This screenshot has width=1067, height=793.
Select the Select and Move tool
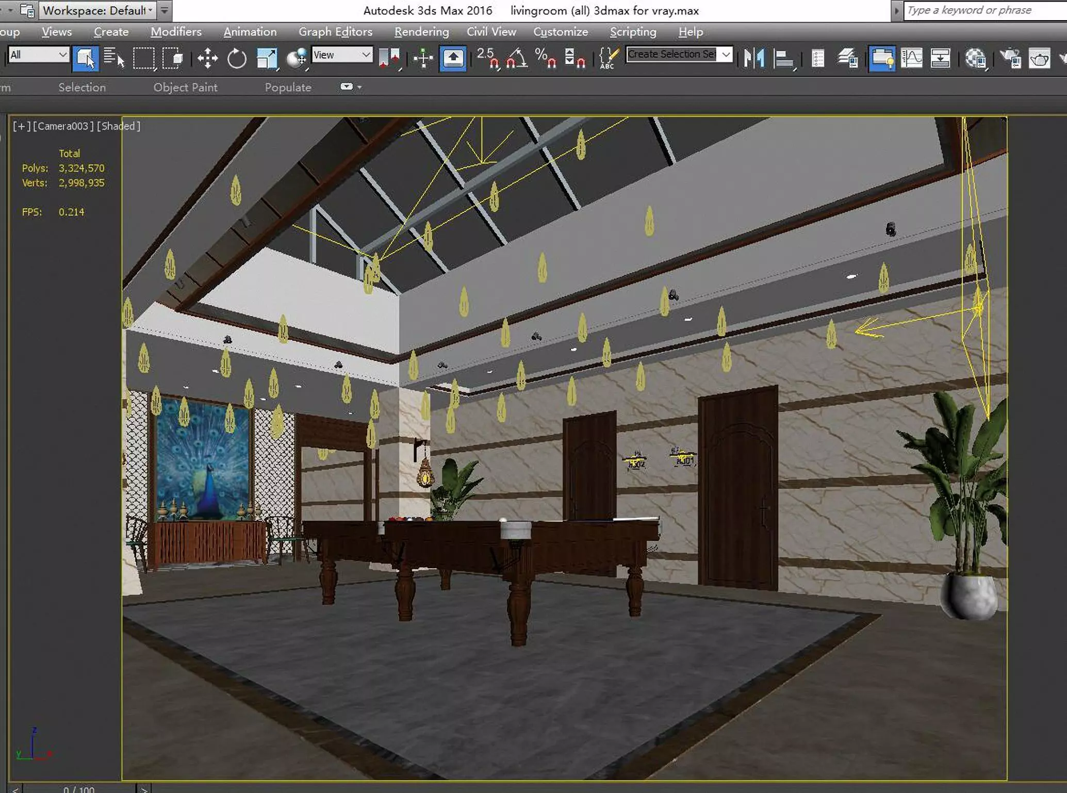tap(207, 58)
